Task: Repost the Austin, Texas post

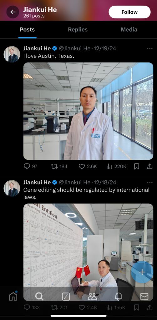Action: pyautogui.click(x=59, y=166)
